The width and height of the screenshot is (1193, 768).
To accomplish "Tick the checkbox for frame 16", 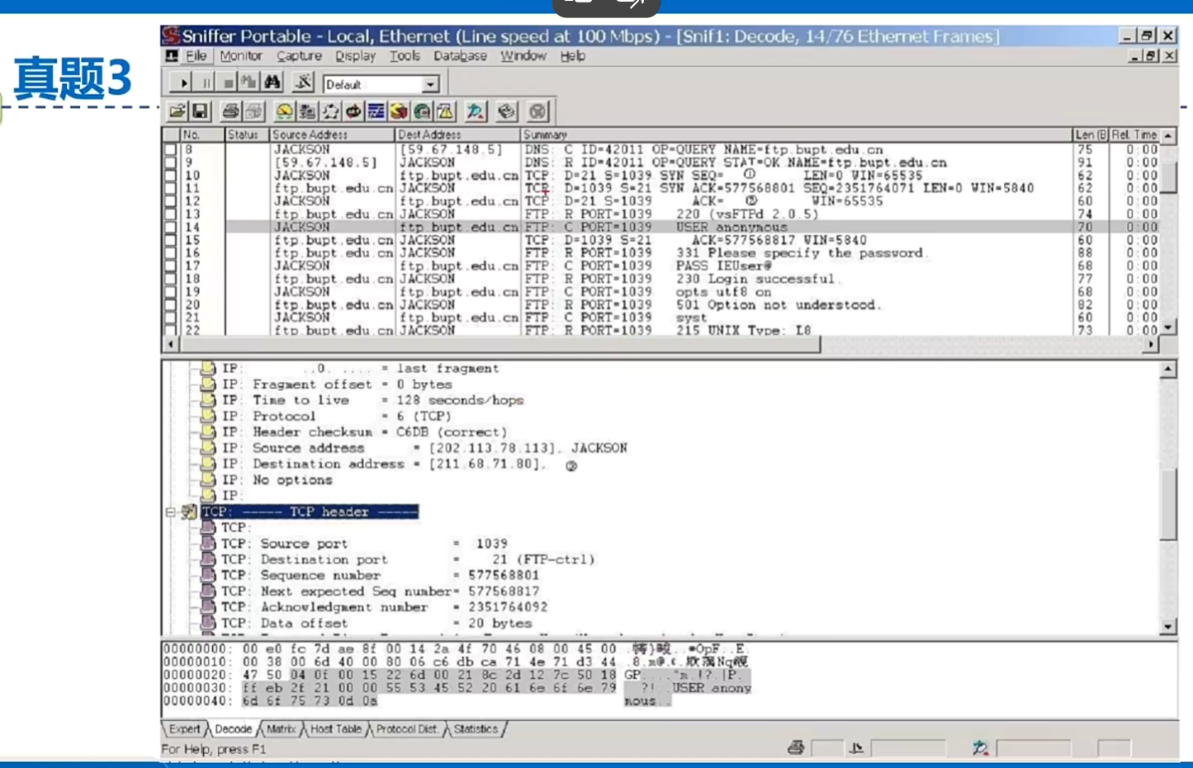I will coord(171,253).
